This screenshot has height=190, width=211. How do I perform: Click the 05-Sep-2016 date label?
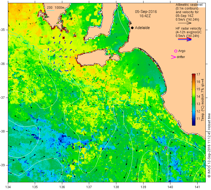146,12
